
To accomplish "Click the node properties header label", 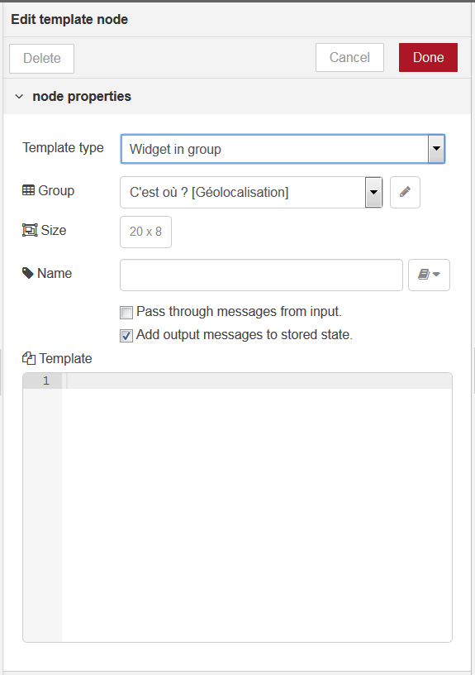I will click(82, 97).
